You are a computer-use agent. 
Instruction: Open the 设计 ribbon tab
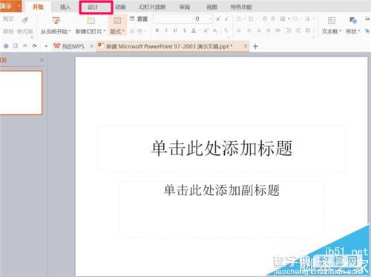point(93,7)
